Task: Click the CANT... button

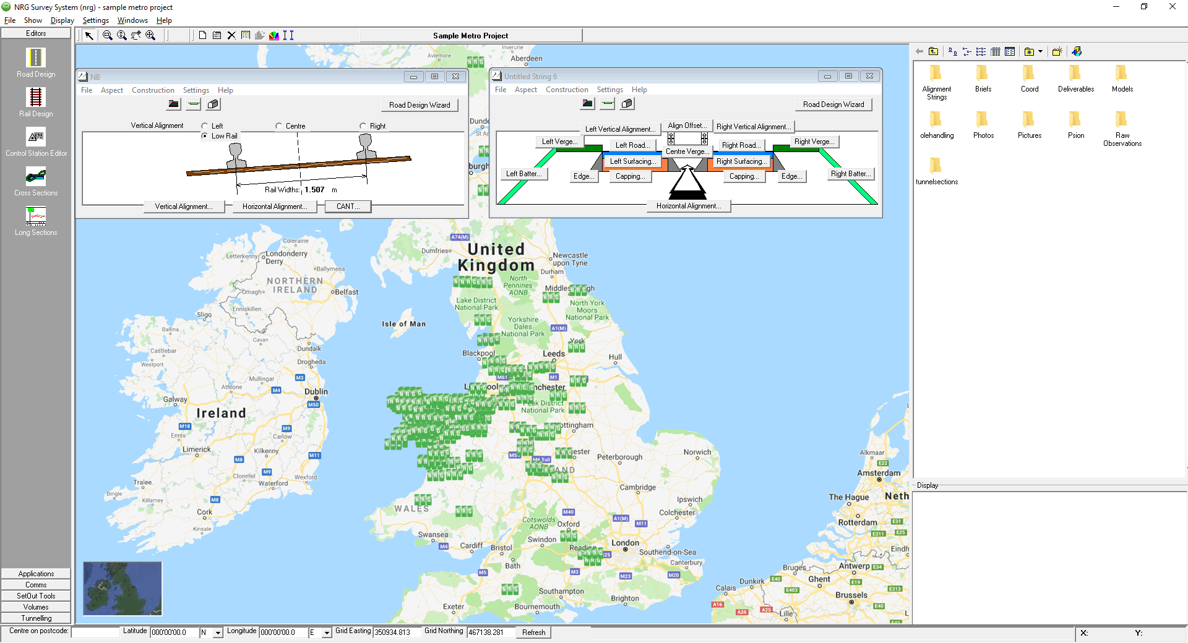Action: pyautogui.click(x=348, y=207)
